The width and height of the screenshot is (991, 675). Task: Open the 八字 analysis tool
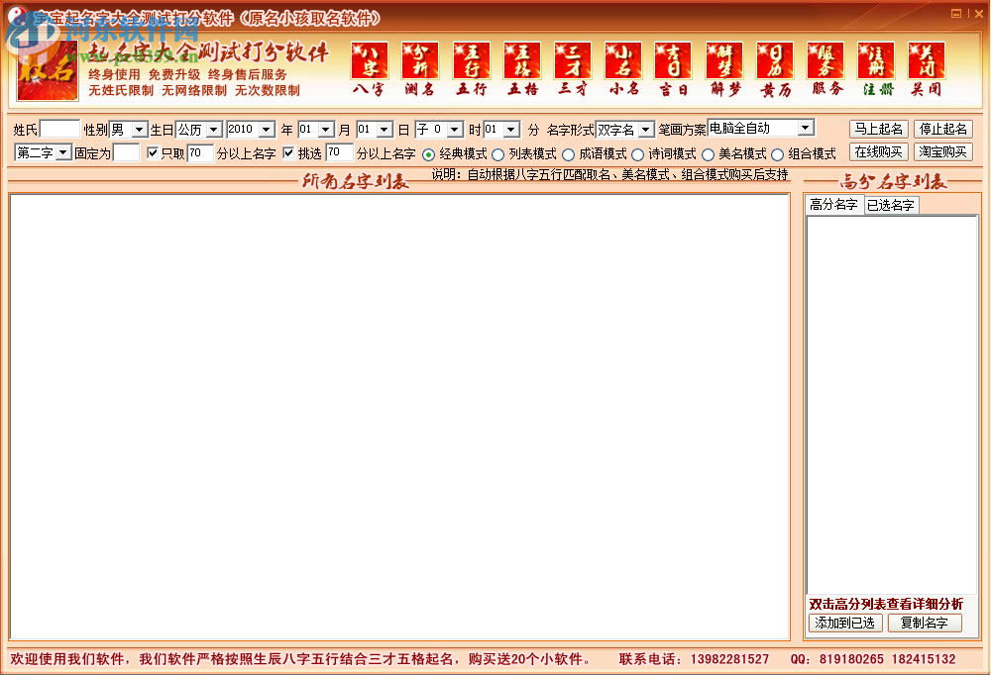pyautogui.click(x=370, y=59)
